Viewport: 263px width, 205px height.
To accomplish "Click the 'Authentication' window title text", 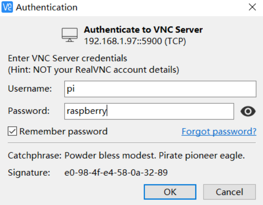I will click(x=47, y=7).
